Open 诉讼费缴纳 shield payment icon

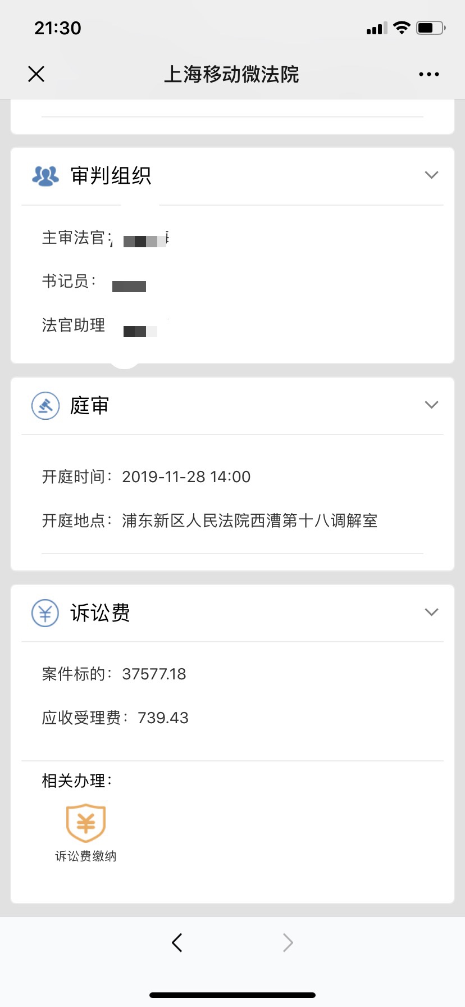[x=86, y=823]
